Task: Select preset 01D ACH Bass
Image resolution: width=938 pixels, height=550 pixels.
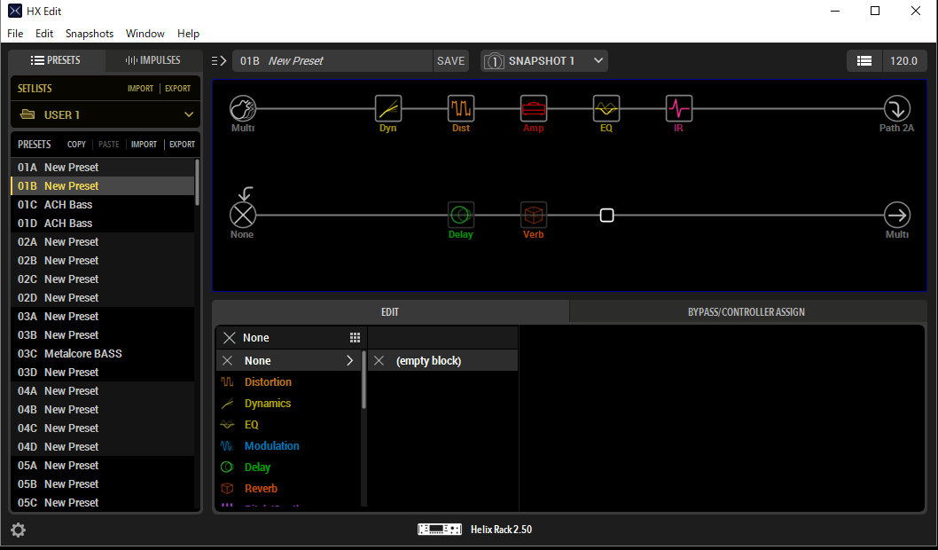Action: (102, 224)
